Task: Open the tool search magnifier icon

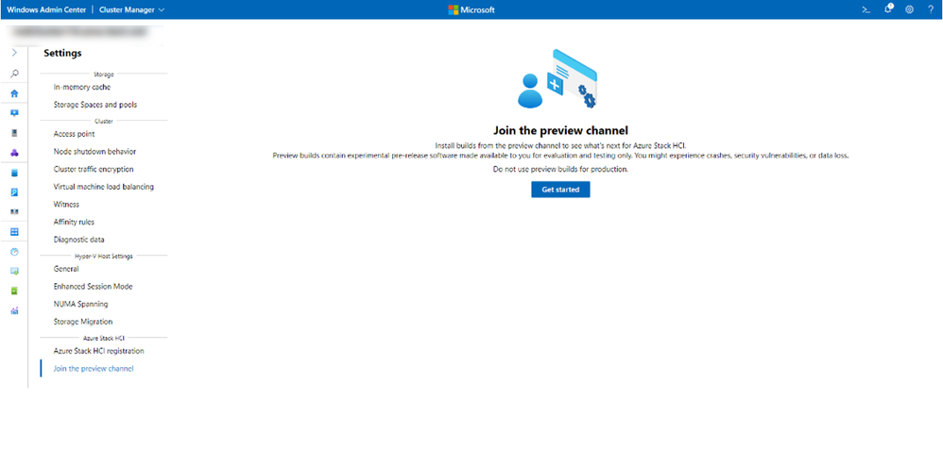Action: (x=14, y=74)
